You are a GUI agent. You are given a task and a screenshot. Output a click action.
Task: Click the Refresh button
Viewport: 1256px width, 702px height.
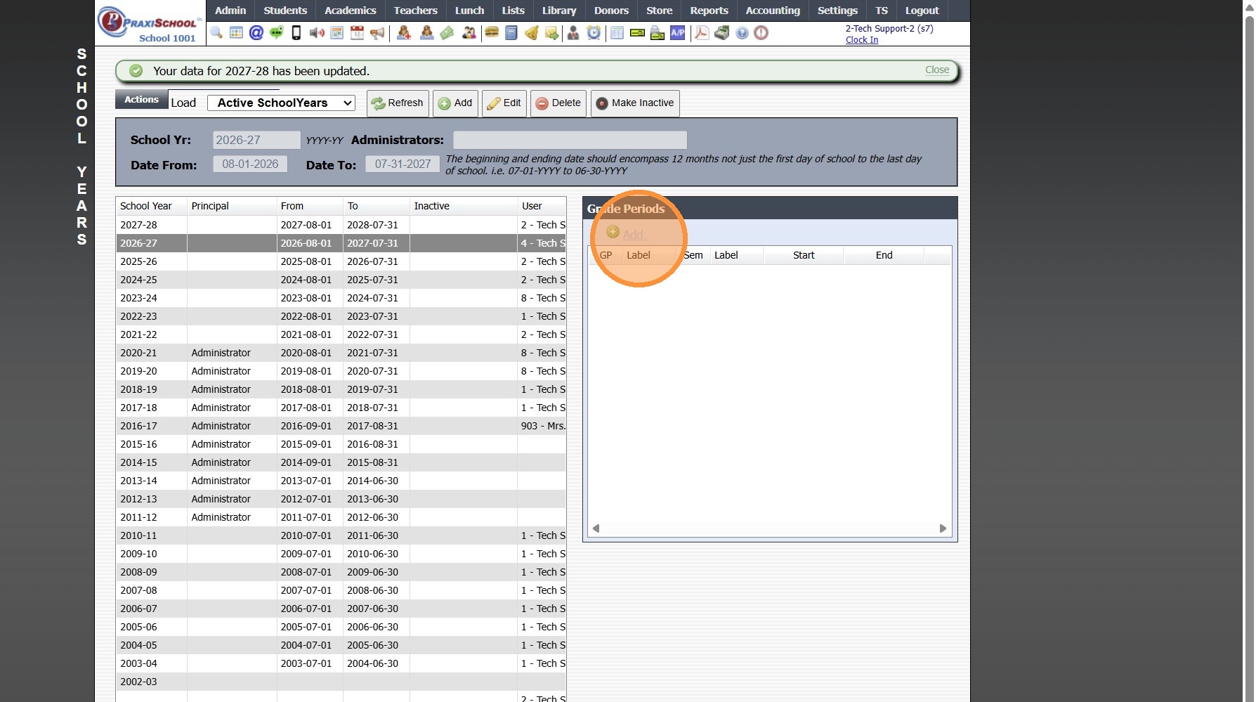click(398, 103)
